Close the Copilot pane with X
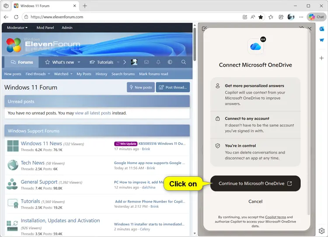The height and width of the screenshot is (237, 328). [x=310, y=29]
